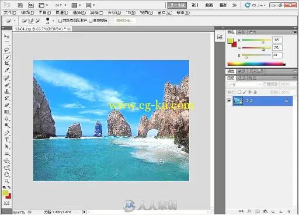Open the brush picker dropdown arrow

[53, 20]
